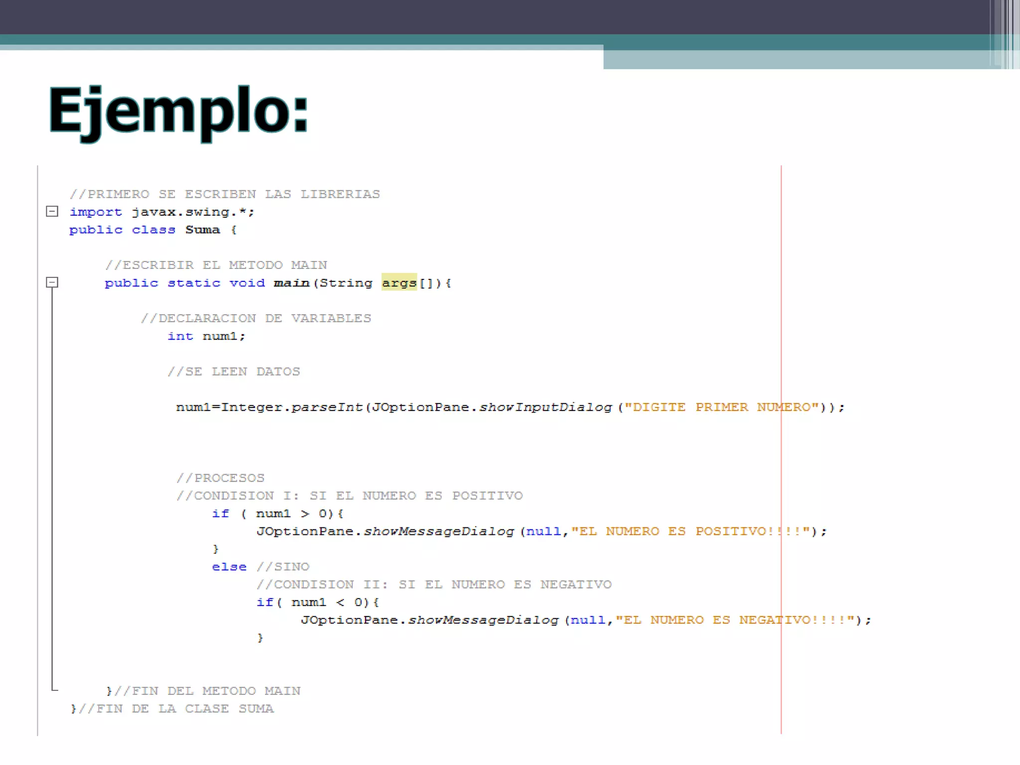Click the if( num1 < 0) condition

(x=317, y=603)
